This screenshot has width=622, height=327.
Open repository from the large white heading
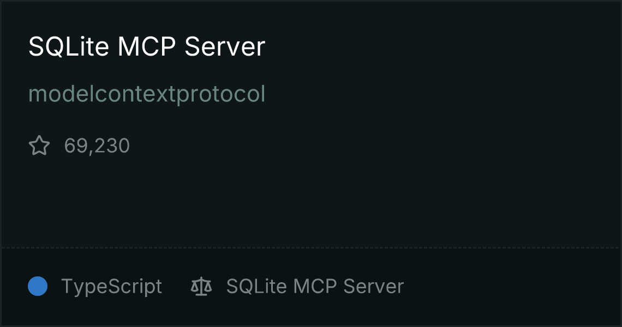coord(147,47)
